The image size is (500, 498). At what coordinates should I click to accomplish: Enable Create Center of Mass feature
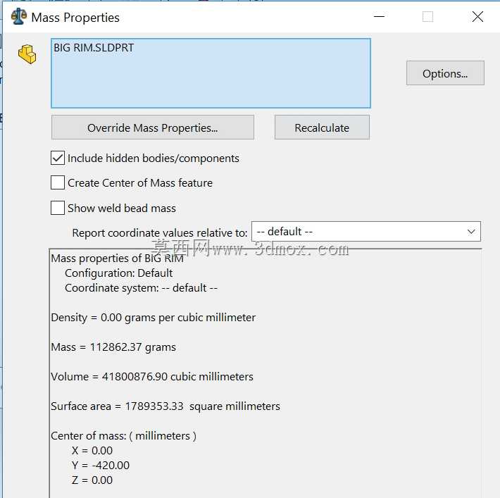coord(58,183)
